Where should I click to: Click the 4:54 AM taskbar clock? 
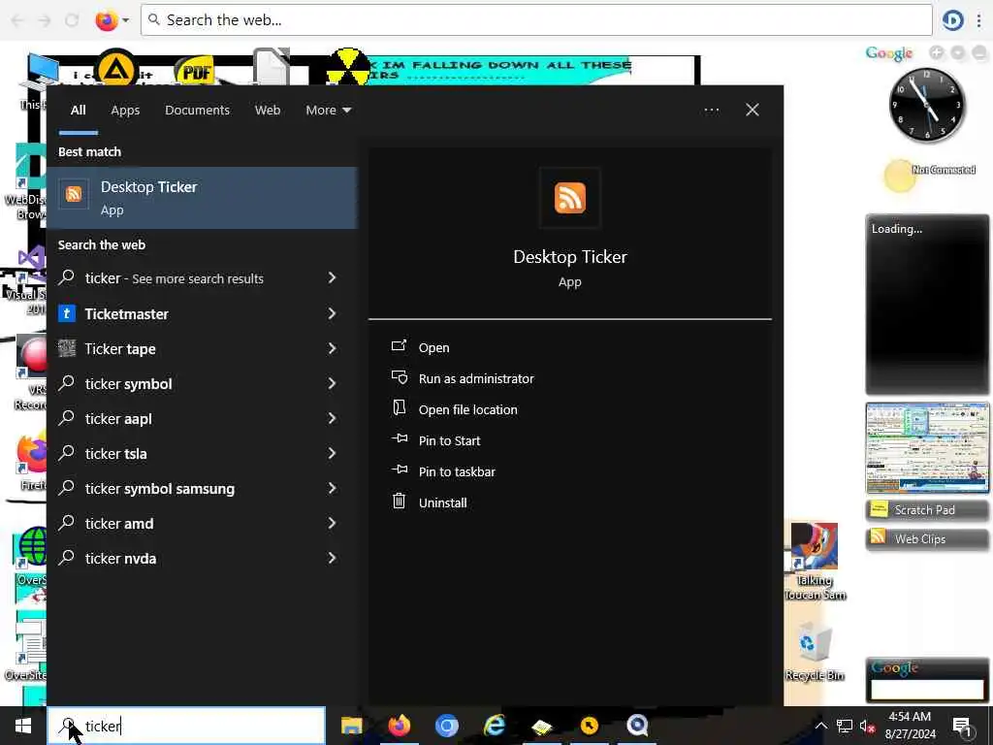tap(910, 726)
